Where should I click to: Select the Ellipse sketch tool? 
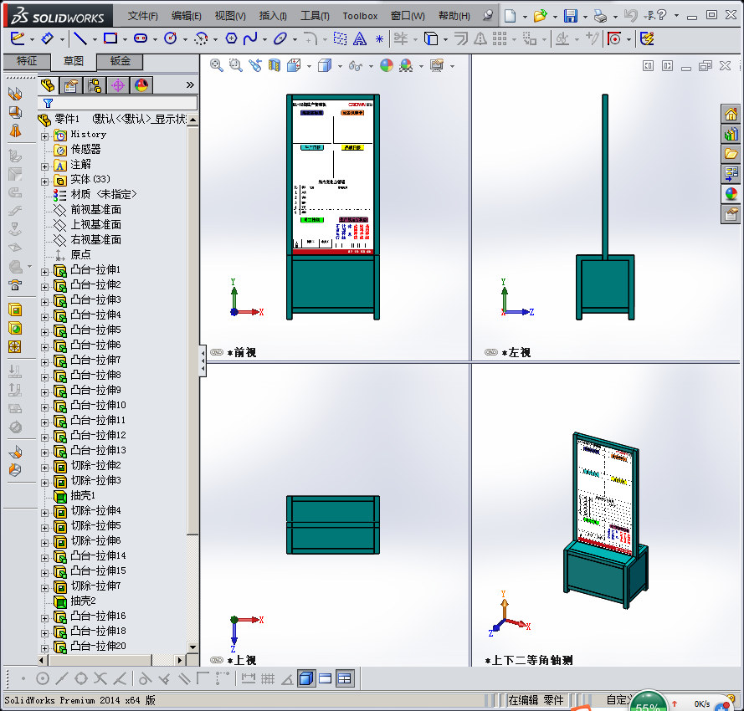[x=280, y=38]
